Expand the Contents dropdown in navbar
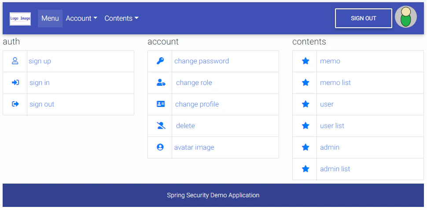This screenshot has height=210, width=427. point(121,18)
